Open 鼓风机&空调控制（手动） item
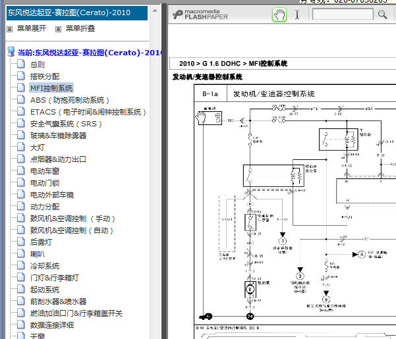 pyautogui.click(x=72, y=219)
